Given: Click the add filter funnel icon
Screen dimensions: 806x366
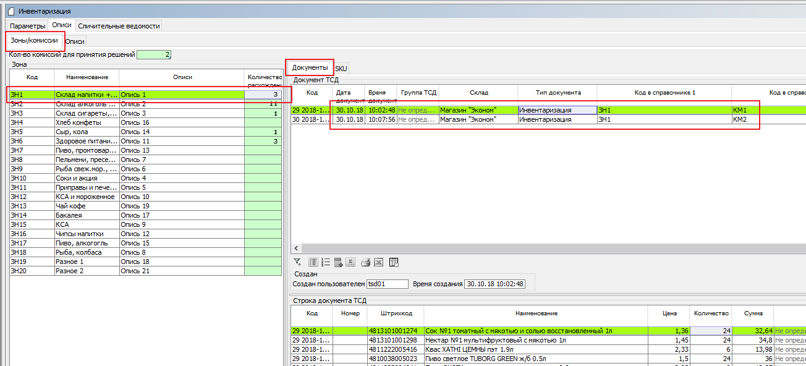Looking at the screenshot, I should pos(297,262).
